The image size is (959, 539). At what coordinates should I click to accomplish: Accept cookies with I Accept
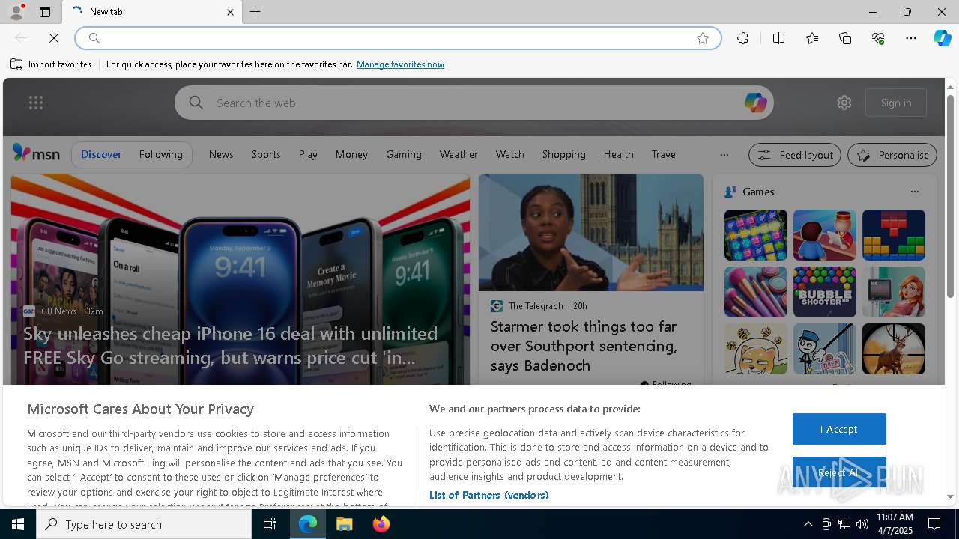click(839, 429)
